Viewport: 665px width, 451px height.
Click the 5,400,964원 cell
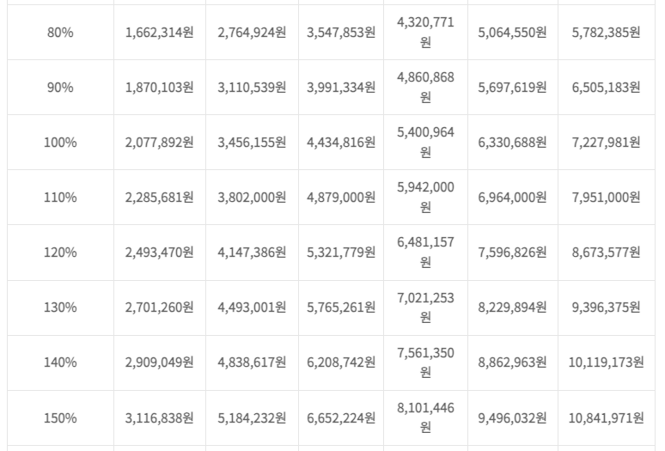click(426, 142)
